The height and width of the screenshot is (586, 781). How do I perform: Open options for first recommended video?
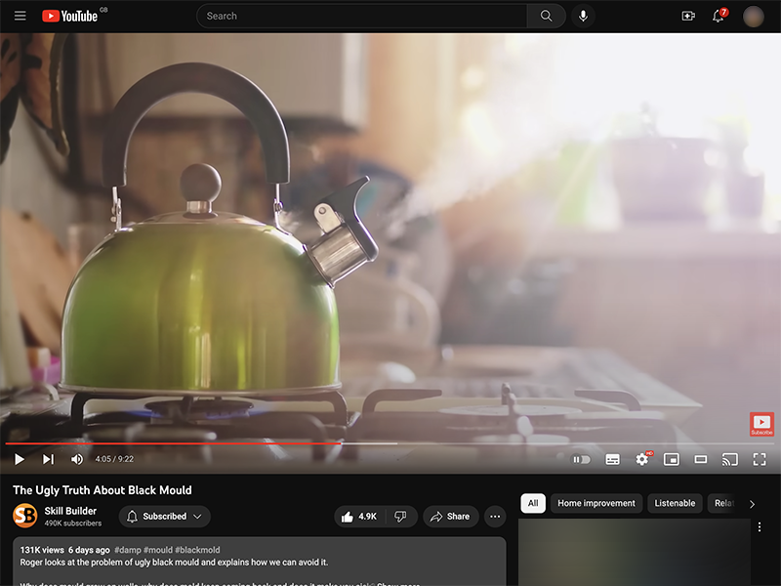760,526
